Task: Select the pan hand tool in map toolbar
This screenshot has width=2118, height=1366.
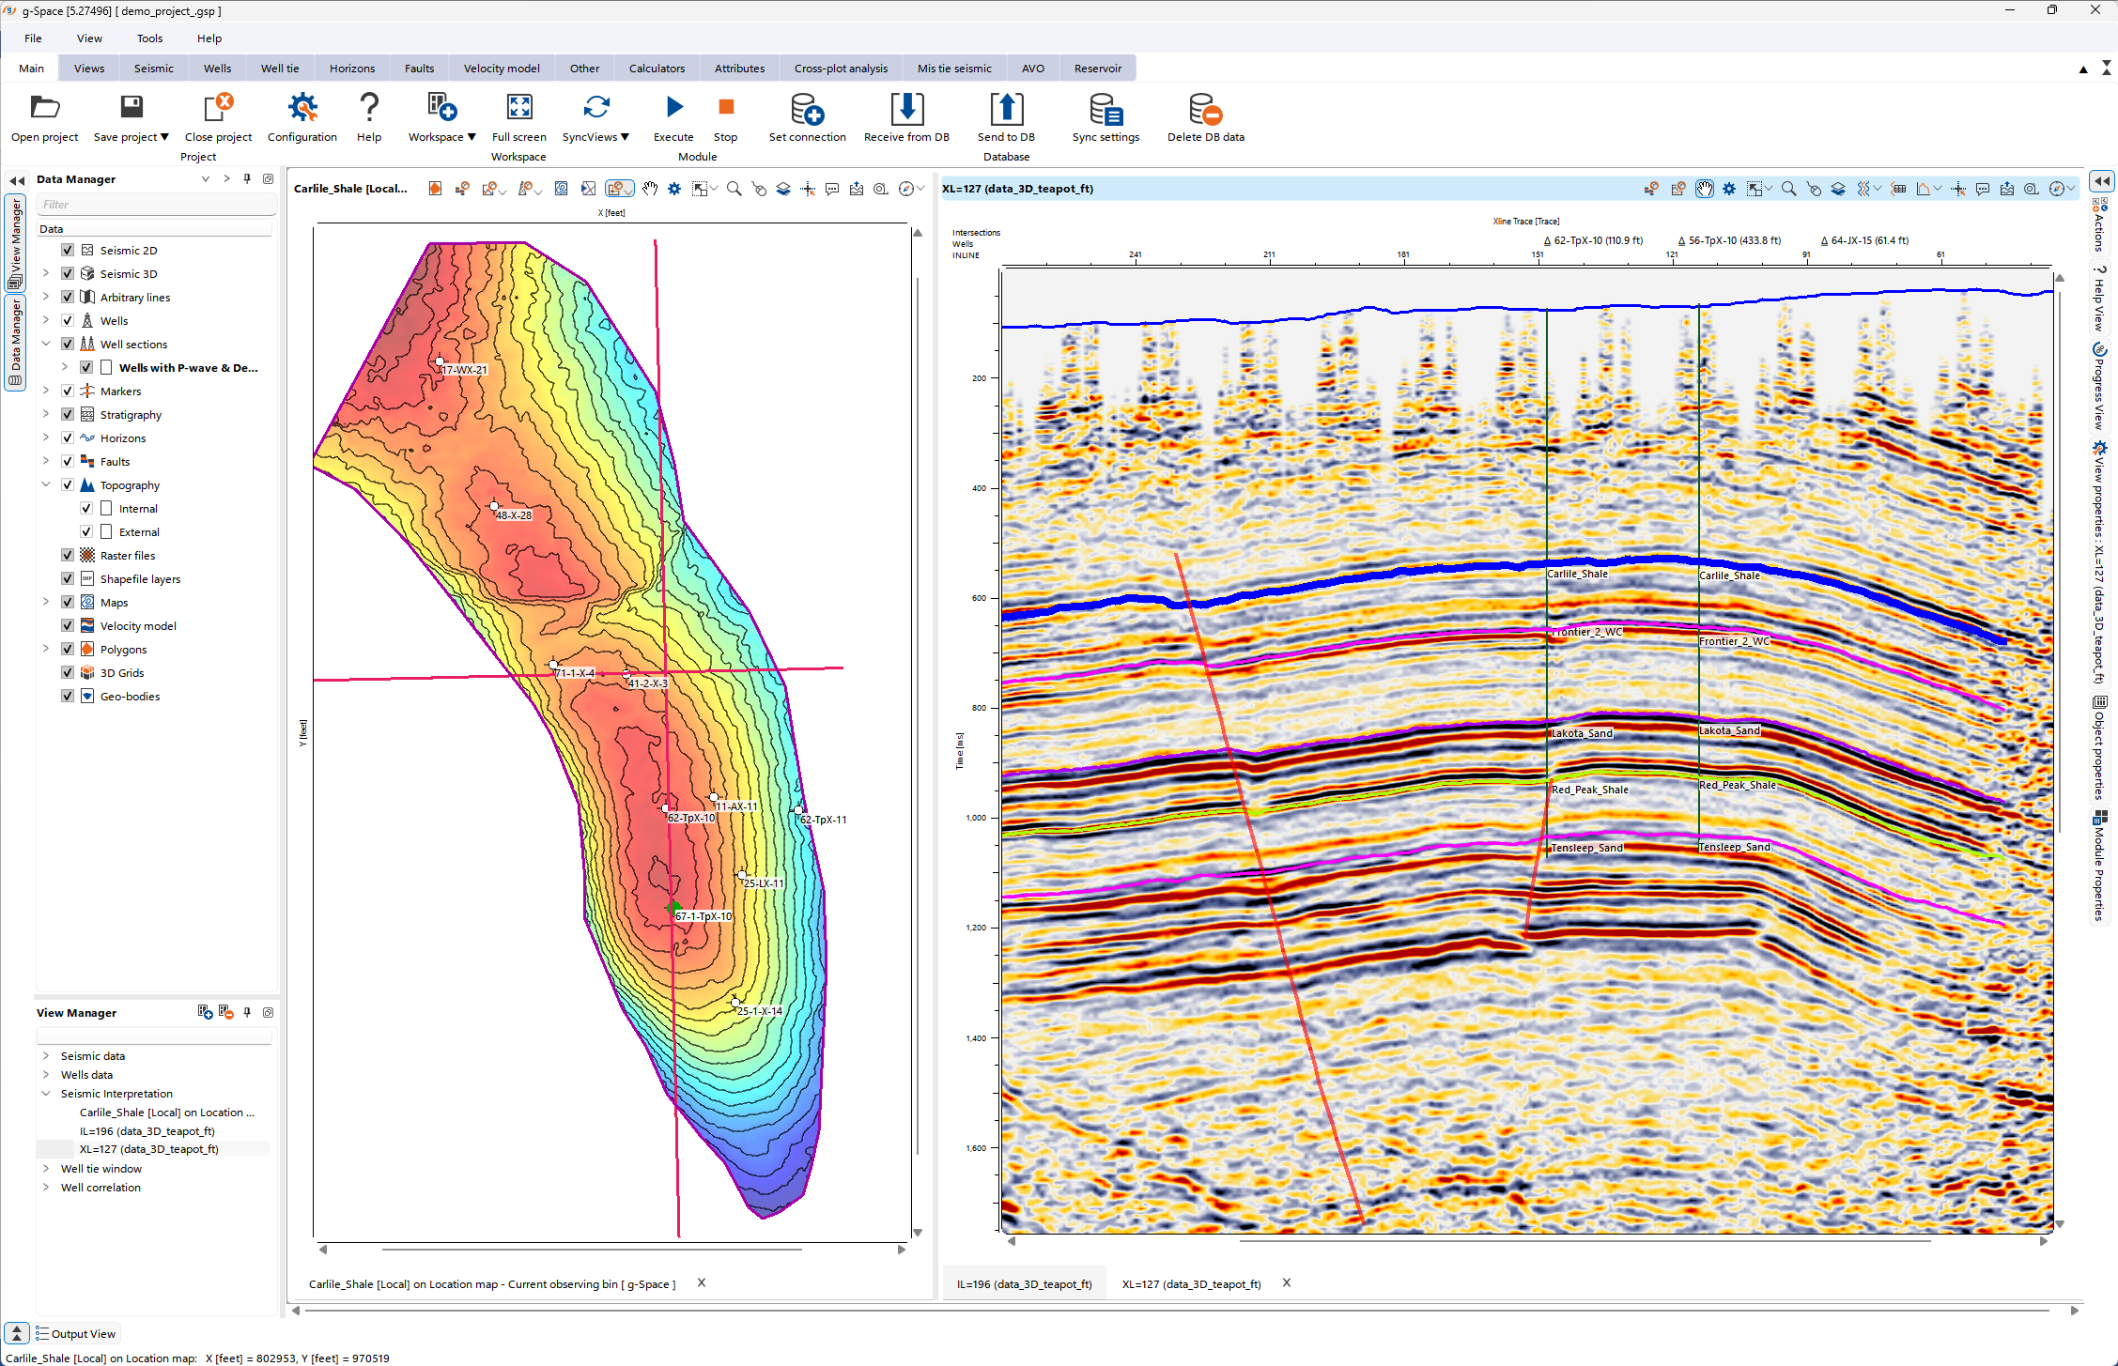Action: click(x=650, y=189)
